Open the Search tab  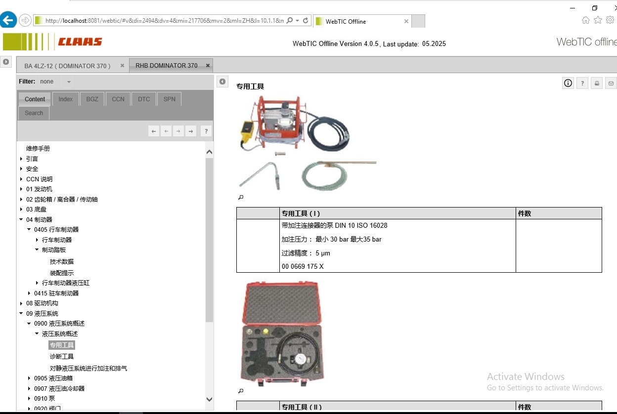34,113
